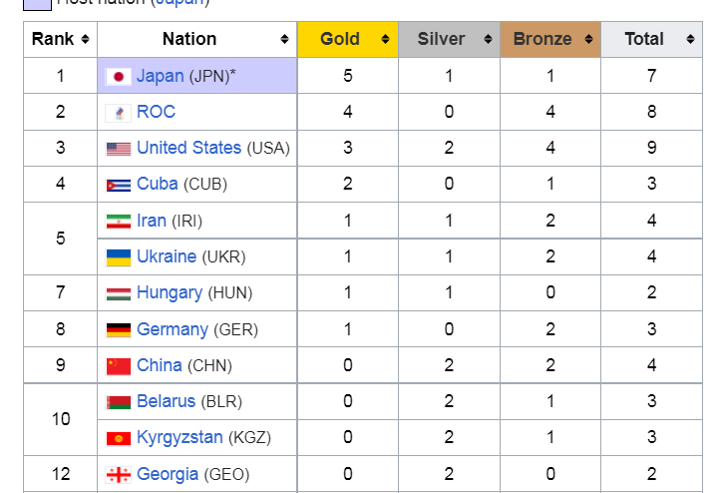Sort by Total medals column

(x=690, y=40)
